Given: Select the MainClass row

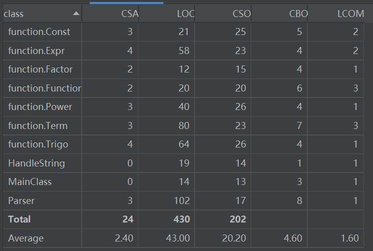Looking at the screenshot, I should coord(183,182).
